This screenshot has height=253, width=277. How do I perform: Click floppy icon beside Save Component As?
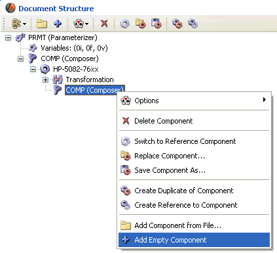point(126,170)
